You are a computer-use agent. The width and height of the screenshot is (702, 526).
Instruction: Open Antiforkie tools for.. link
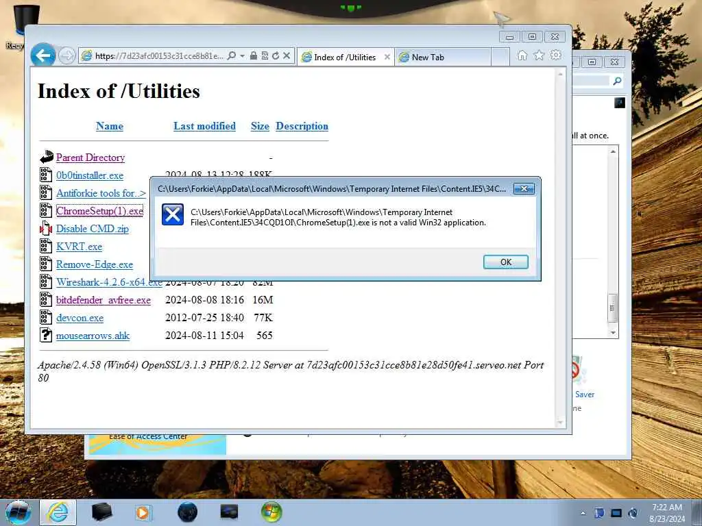(x=101, y=193)
